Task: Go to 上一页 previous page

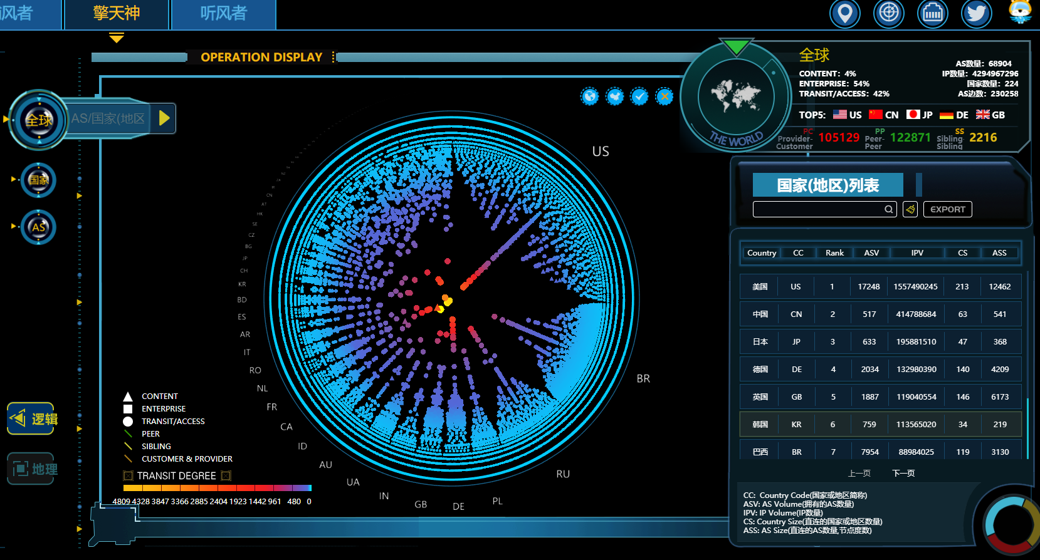Action: [x=859, y=474]
